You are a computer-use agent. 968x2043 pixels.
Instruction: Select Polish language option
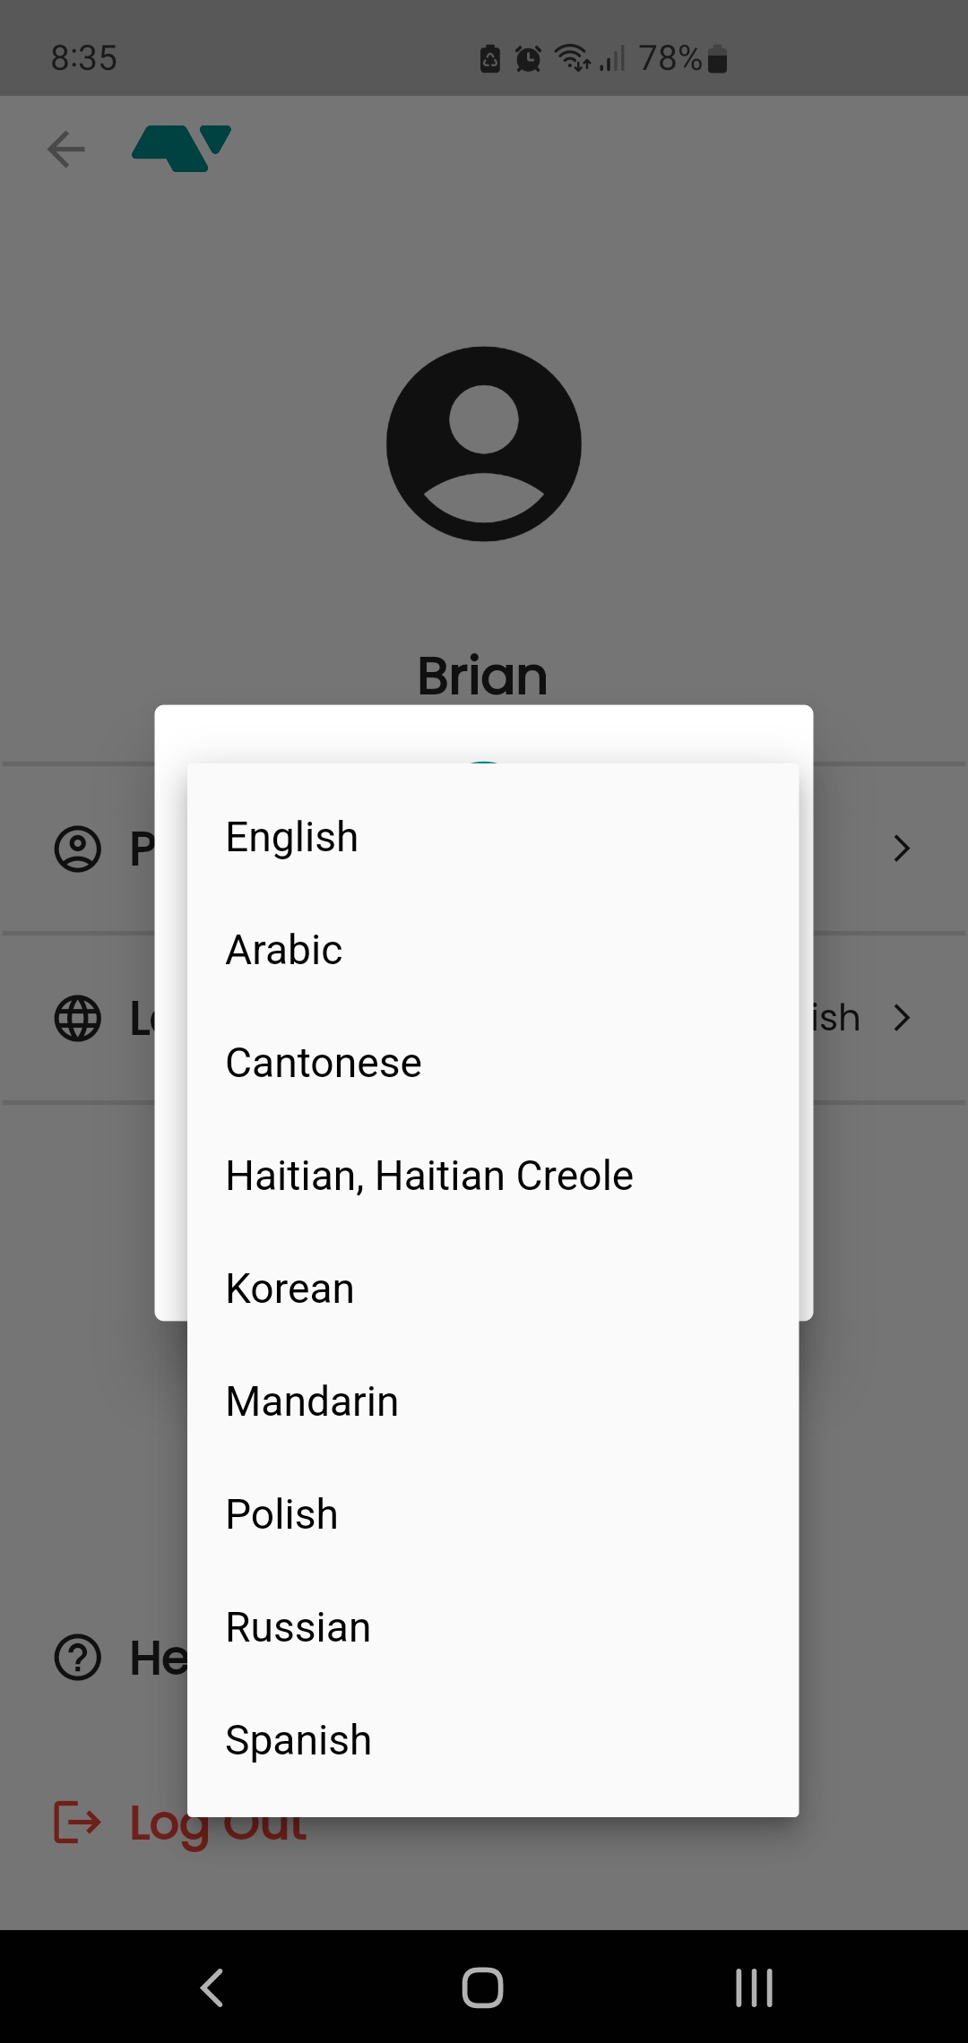point(282,1514)
